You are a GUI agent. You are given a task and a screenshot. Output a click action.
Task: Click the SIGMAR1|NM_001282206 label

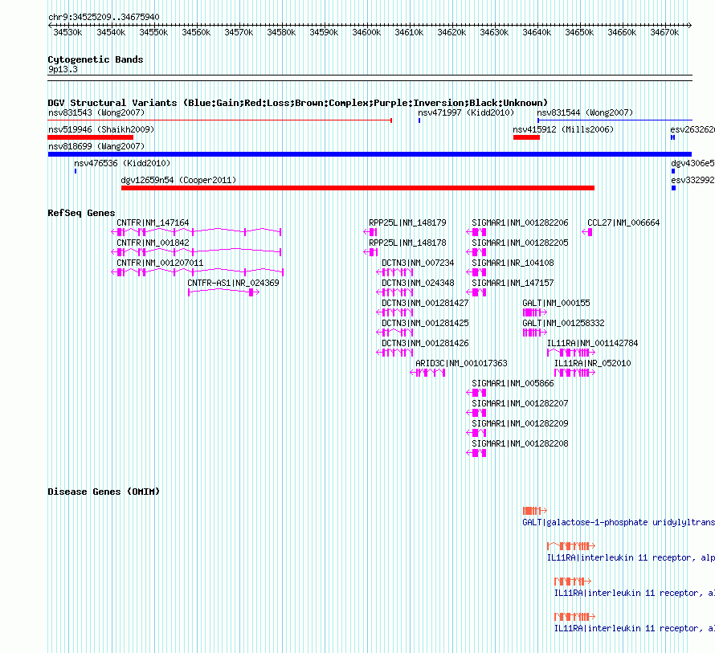(x=521, y=222)
